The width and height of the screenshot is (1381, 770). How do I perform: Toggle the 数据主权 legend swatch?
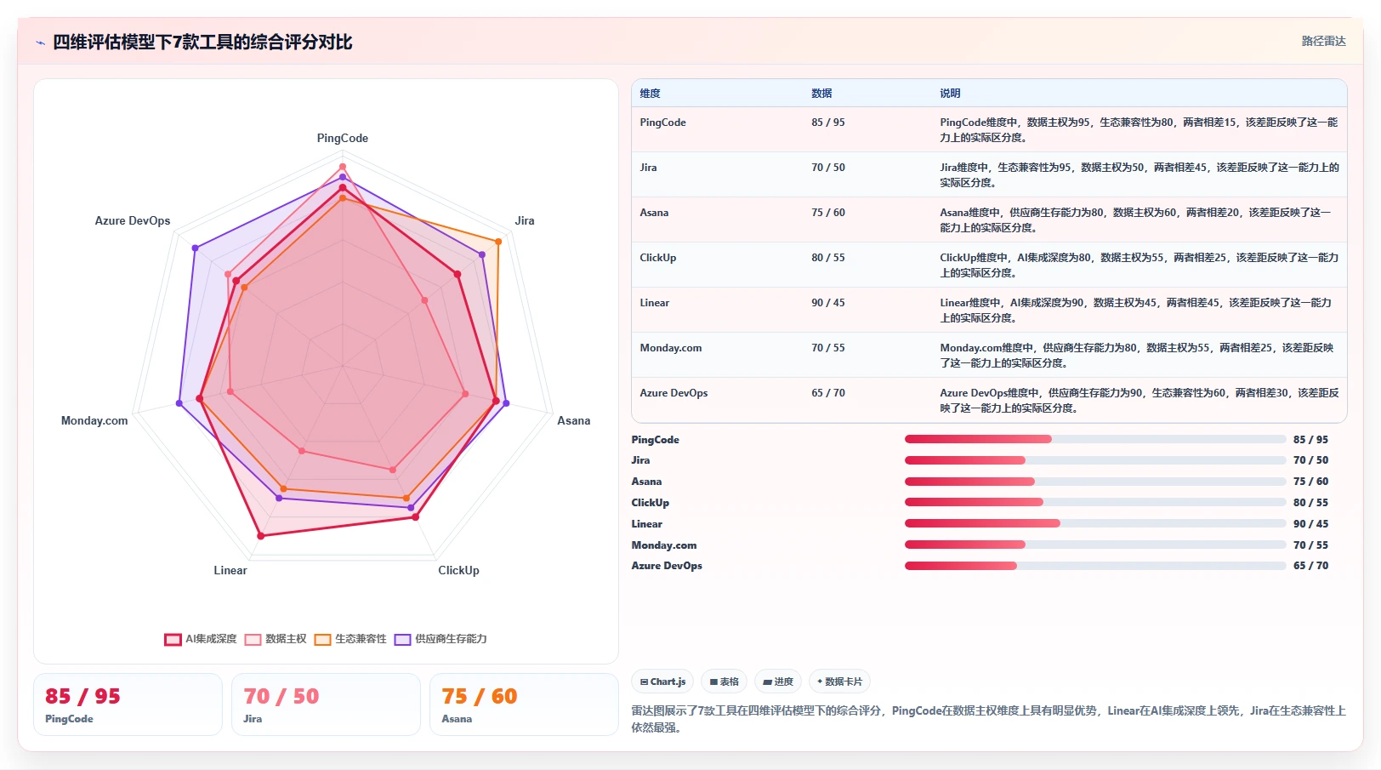(253, 639)
